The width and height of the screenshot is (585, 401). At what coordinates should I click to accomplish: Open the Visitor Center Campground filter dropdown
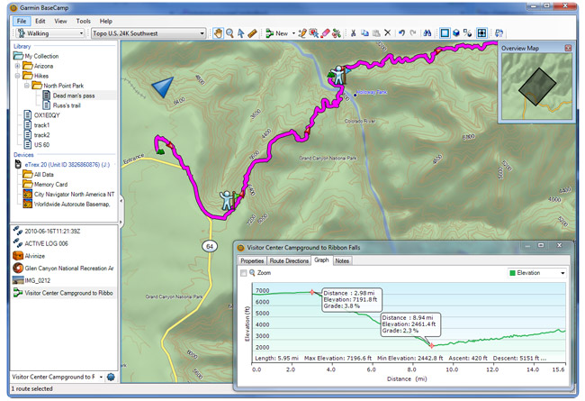click(101, 377)
